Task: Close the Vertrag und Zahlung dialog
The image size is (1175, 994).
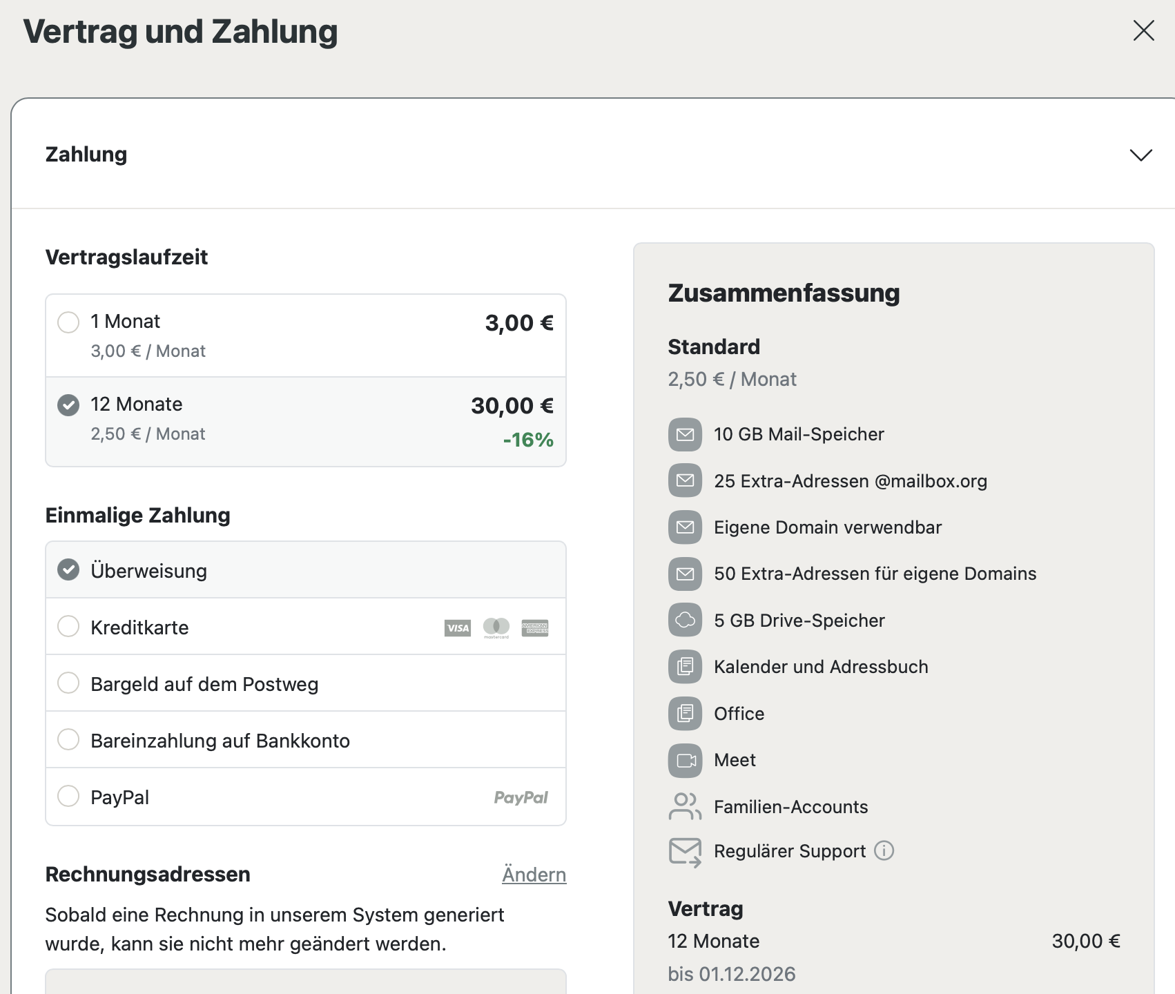Action: (x=1143, y=30)
